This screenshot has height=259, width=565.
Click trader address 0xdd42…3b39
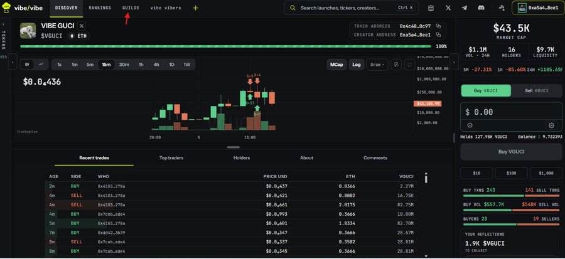pos(111,233)
